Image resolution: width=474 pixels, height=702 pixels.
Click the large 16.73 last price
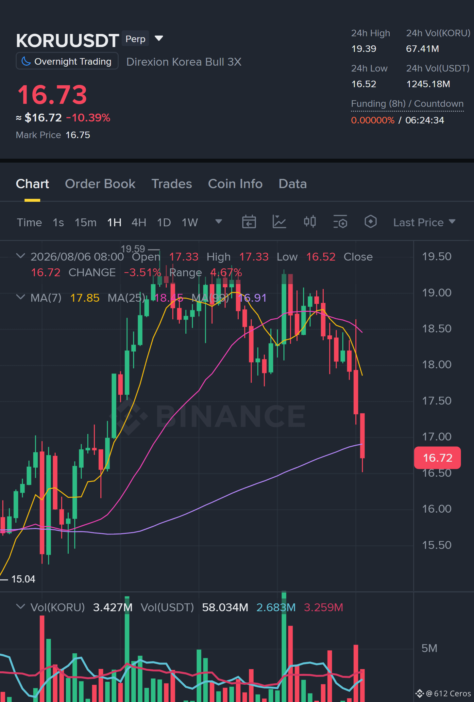(52, 95)
